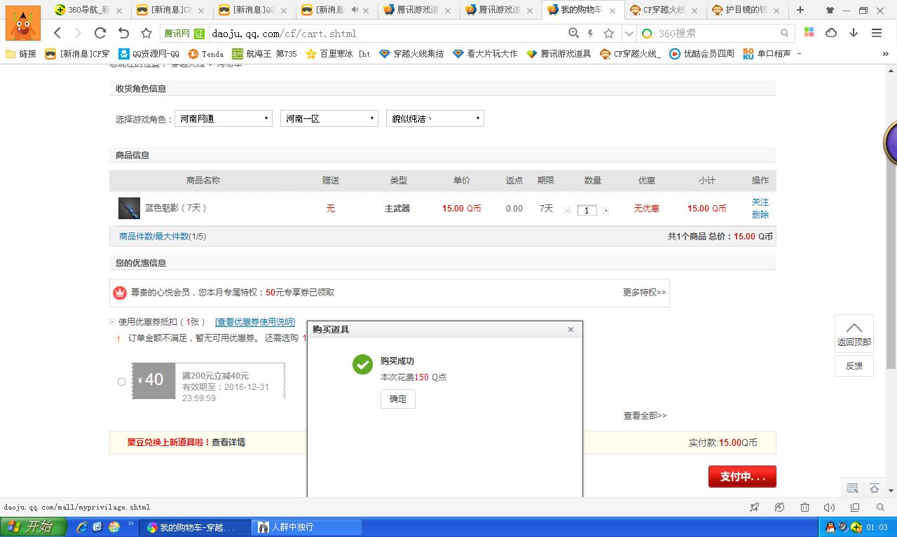Click 查看详情 in the 聚豆 banner
The height and width of the screenshot is (537, 897).
[x=228, y=442]
